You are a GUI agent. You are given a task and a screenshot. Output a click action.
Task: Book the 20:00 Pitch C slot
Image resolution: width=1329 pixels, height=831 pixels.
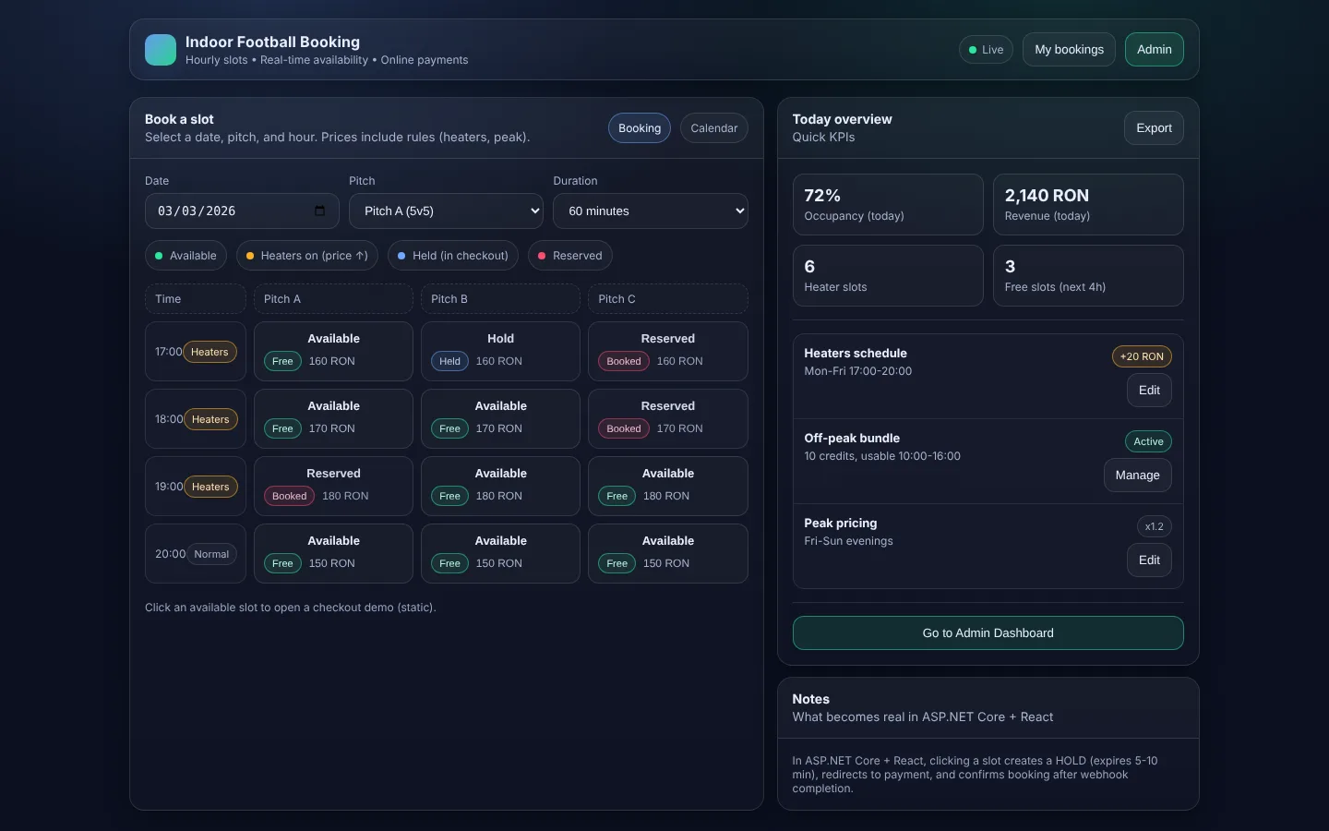pyautogui.click(x=668, y=554)
